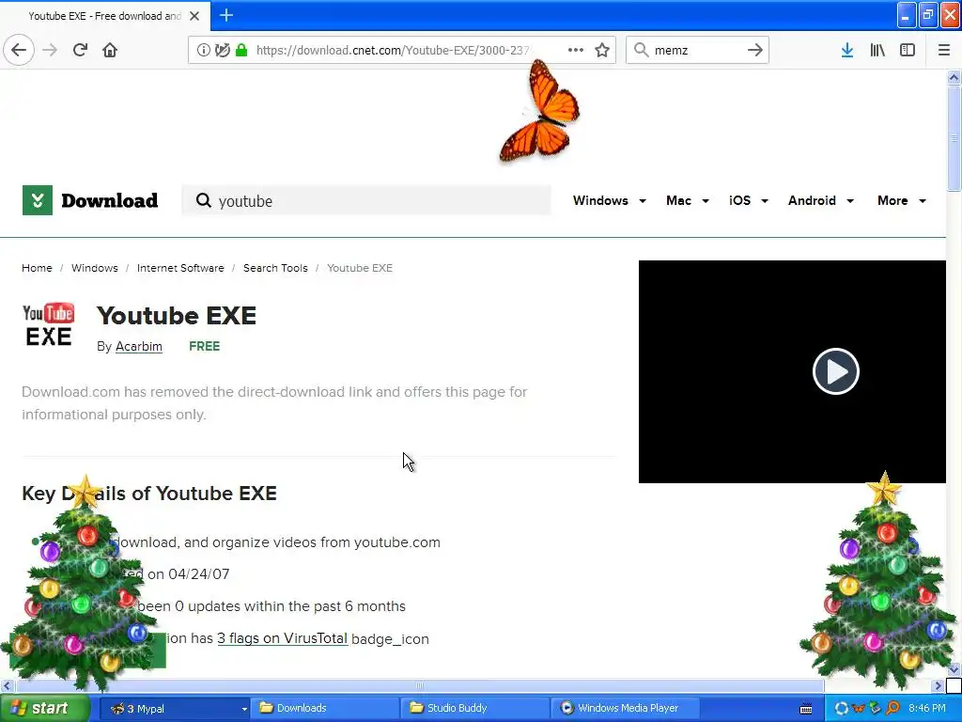Click the Youtube EXE page heading
Image resolution: width=962 pixels, height=722 pixels.
pyautogui.click(x=177, y=316)
